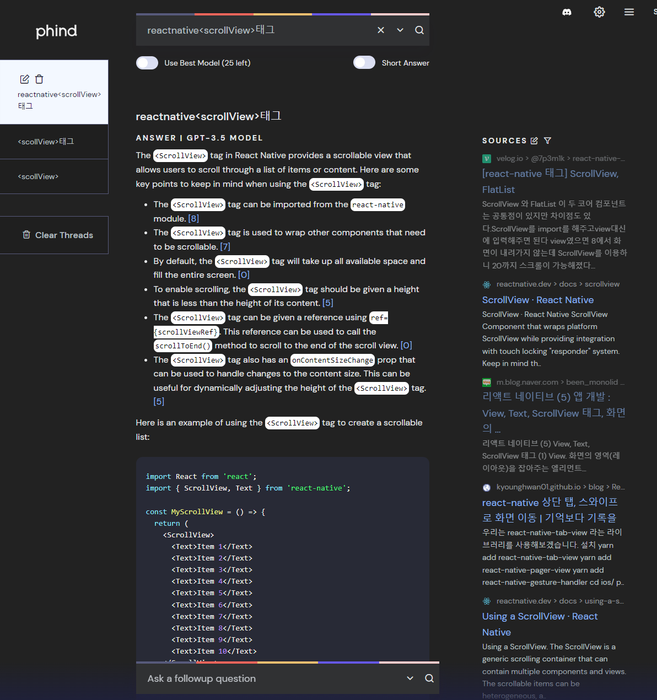This screenshot has height=700, width=657.
Task: Click Clear Threads button
Action: pos(54,235)
